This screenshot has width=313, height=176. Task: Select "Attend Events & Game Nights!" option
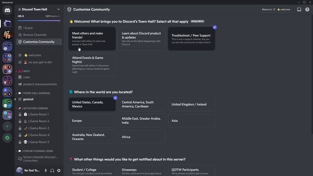point(92,65)
